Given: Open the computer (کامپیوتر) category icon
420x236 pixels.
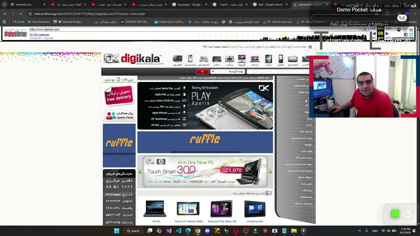Looking at the screenshot, I should (242, 60).
